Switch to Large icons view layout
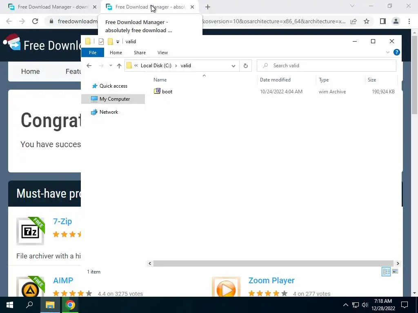The image size is (418, 313). [395, 271]
